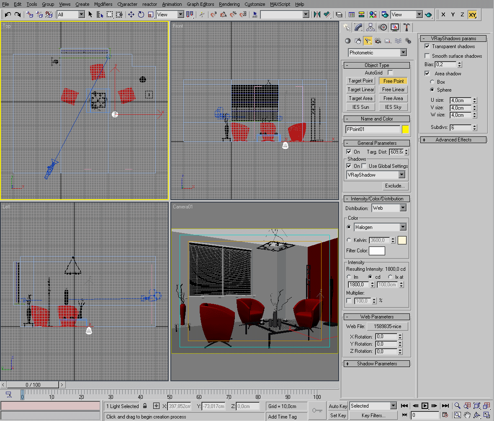
Task: Switch to the Cameras category icon
Action: coord(378,41)
